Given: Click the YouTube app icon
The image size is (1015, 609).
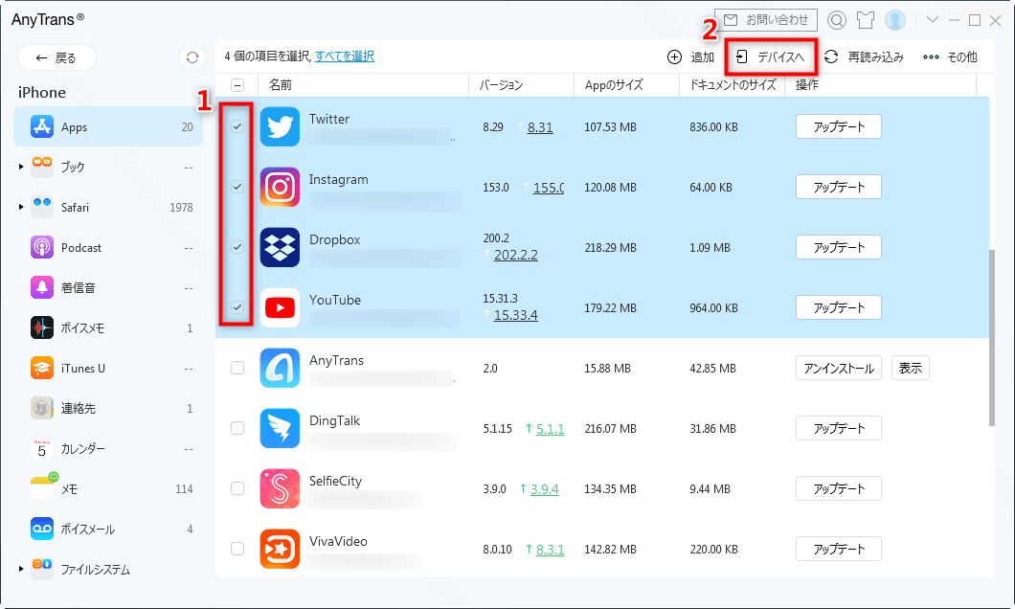Looking at the screenshot, I should (x=280, y=307).
